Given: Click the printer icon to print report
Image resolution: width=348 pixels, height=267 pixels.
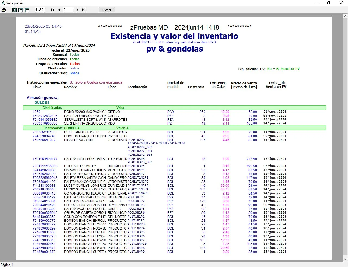Looking at the screenshot, I should 4,10.
